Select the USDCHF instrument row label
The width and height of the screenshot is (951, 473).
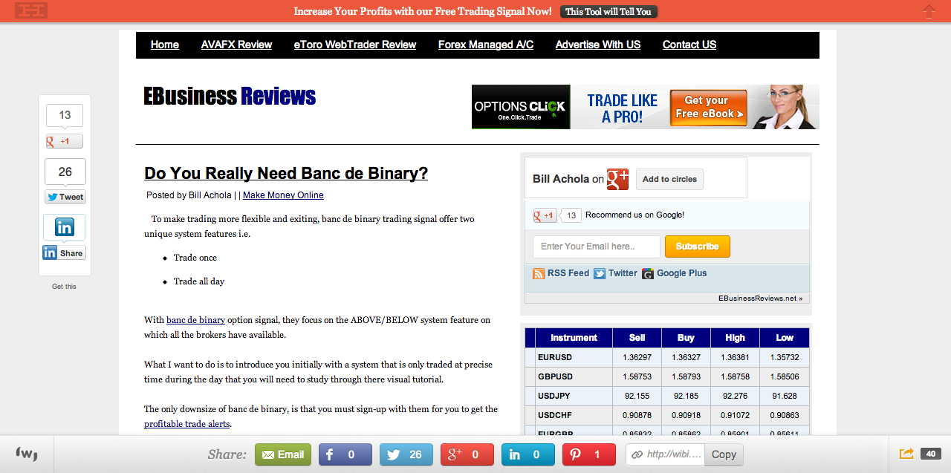pos(556,416)
